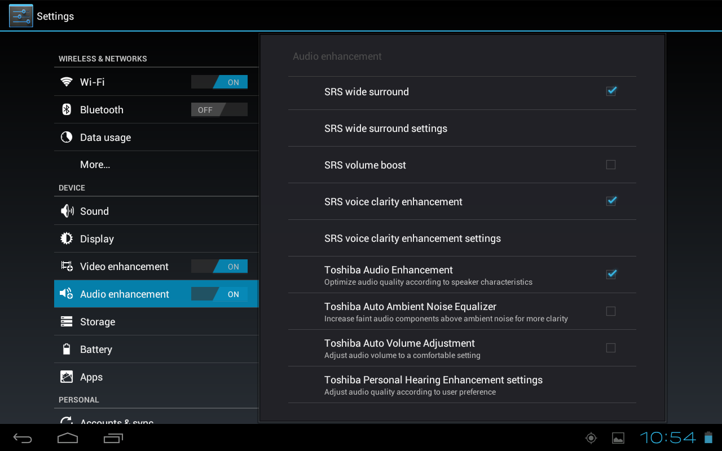Image resolution: width=722 pixels, height=451 pixels.
Task: Enable SRS volume boost checkbox
Action: 611,165
